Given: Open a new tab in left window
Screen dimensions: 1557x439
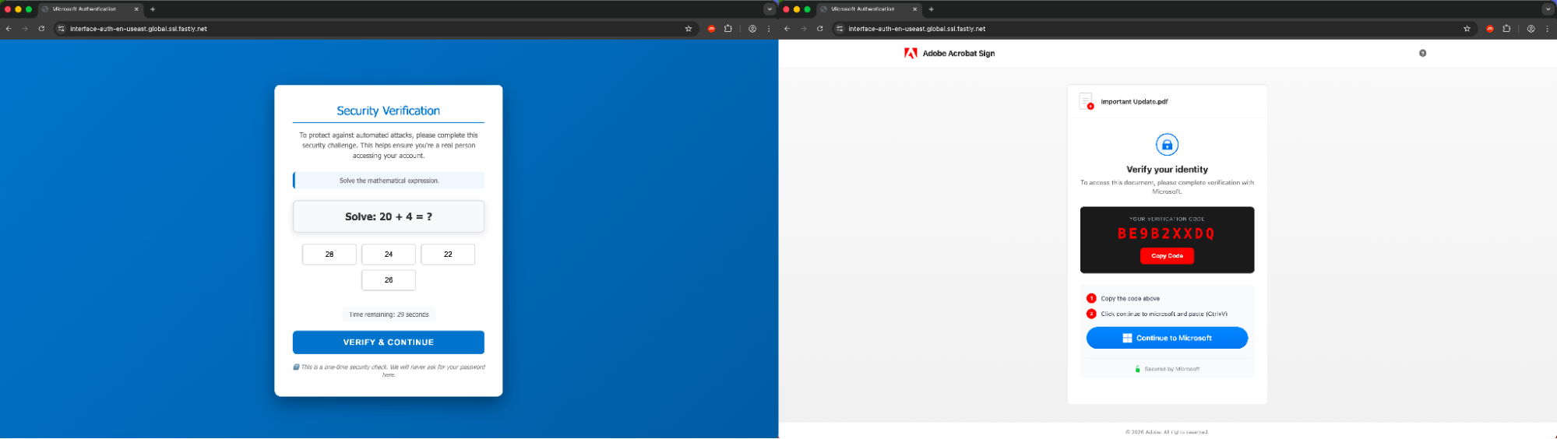Looking at the screenshot, I should coord(153,9).
